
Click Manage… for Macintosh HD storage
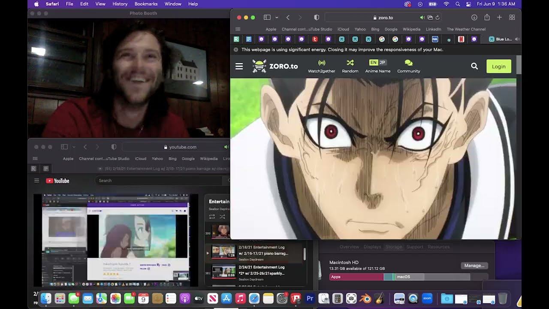[474, 266]
